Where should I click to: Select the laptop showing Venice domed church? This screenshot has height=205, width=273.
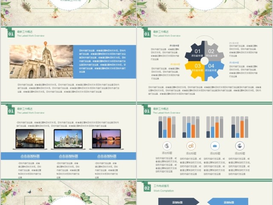[30, 139]
